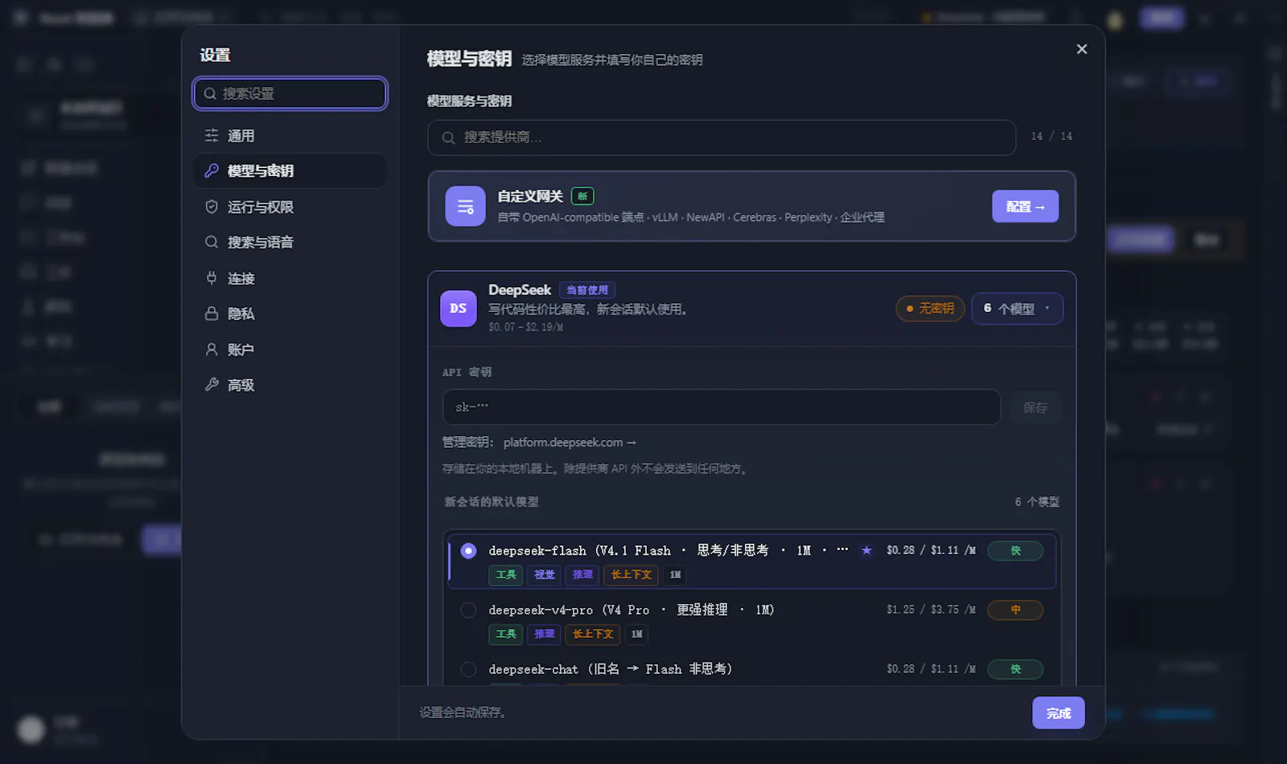Image resolution: width=1287 pixels, height=764 pixels.
Task: Click the 自定义网关 gateway icon
Action: coord(466,207)
